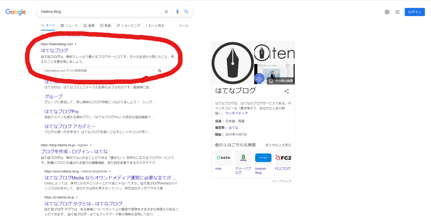This screenshot has width=431, height=219.
Task: Start the search with the magnifier icon
Action: [x=186, y=11]
